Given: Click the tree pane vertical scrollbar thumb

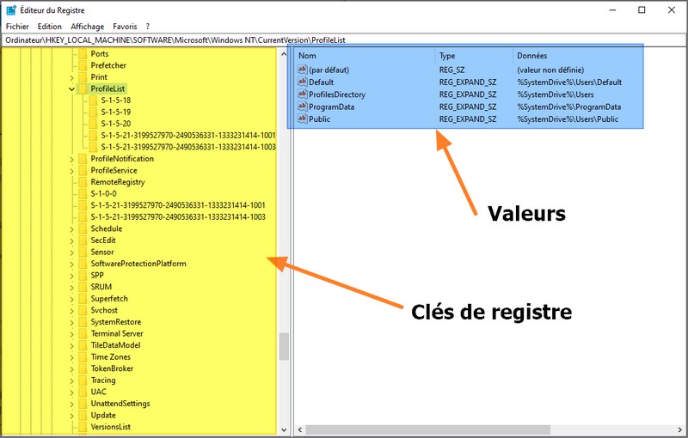Looking at the screenshot, I should click(x=284, y=346).
